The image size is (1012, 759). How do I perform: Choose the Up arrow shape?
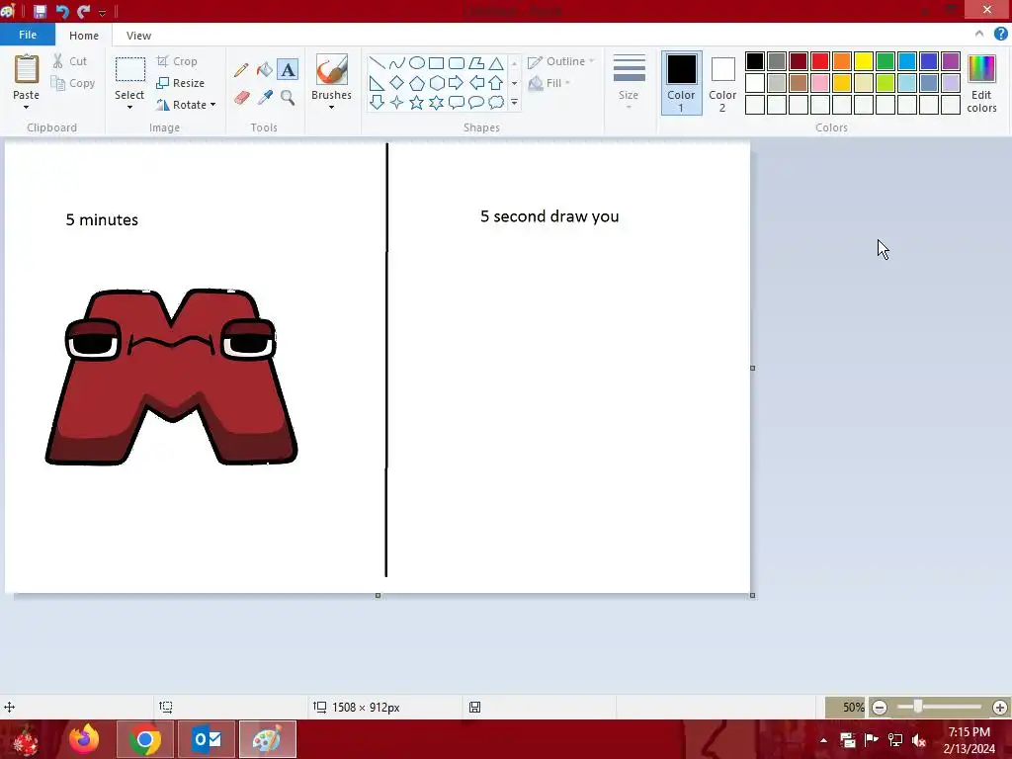(496, 83)
